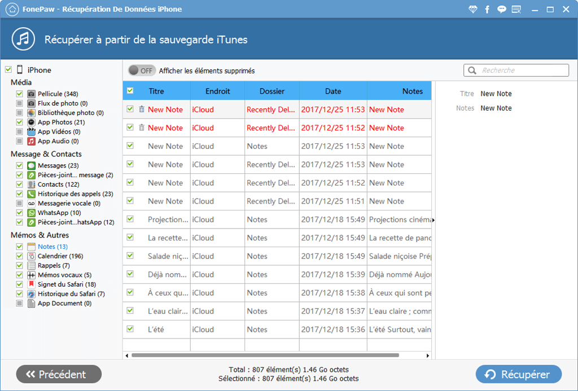This screenshot has width=578, height=391.
Task: Click the iPhone device icon
Action: [x=20, y=69]
